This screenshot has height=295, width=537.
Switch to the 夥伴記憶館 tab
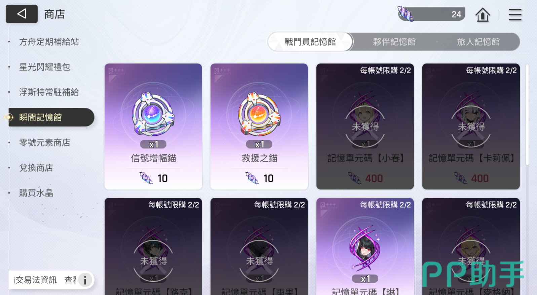[394, 42]
